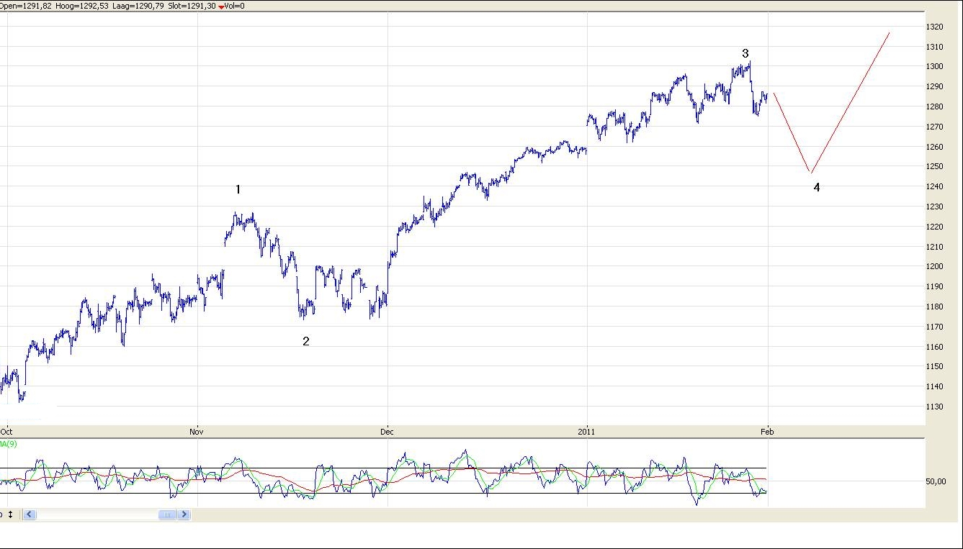Screen dimensions: 963x549
Task: Click the green MA(9) indicator label
Action: pos(9,444)
